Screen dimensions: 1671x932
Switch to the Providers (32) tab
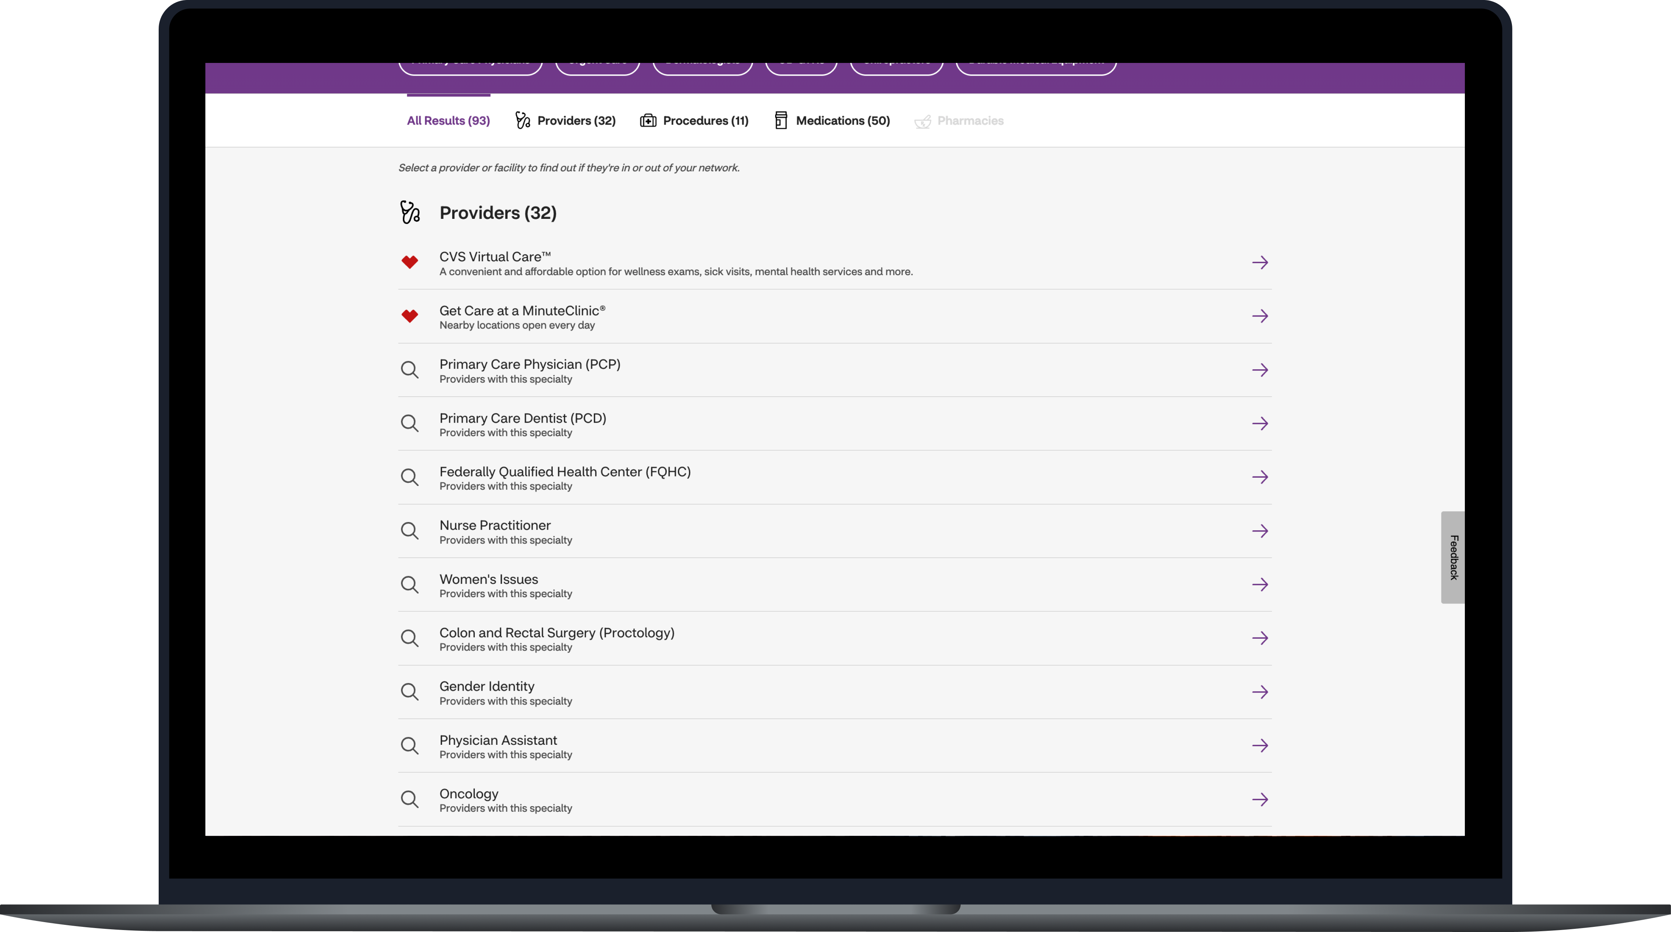click(x=565, y=121)
